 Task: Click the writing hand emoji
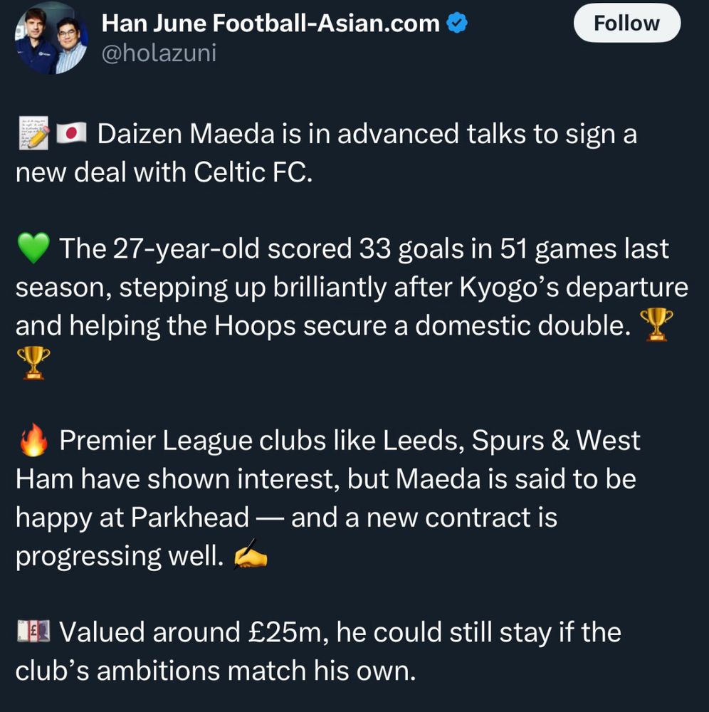click(250, 555)
